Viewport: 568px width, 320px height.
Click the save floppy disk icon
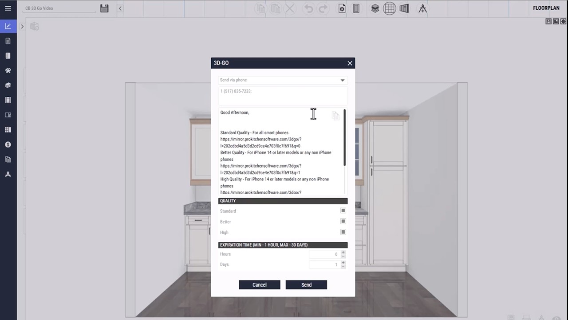104,8
